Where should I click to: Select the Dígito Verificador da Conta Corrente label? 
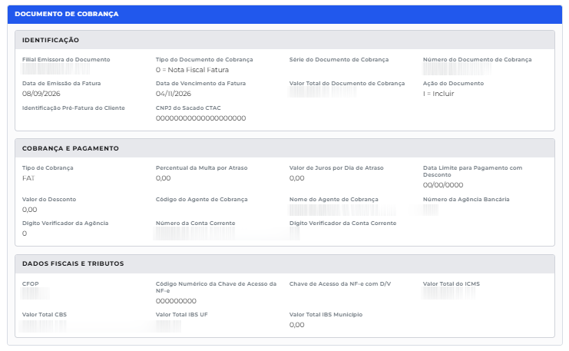[342, 224]
